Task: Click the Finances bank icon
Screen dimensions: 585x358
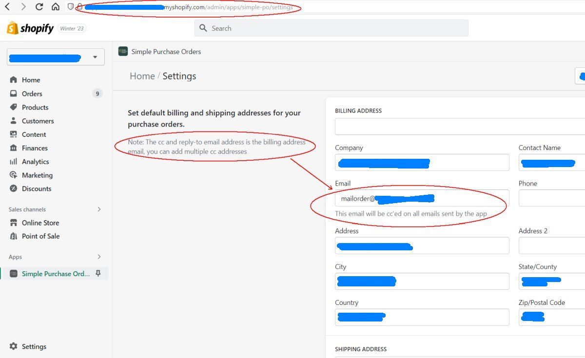Action: coord(13,148)
